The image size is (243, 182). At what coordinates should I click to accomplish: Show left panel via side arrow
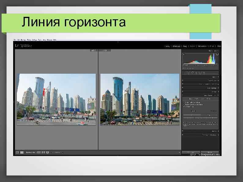(14, 102)
